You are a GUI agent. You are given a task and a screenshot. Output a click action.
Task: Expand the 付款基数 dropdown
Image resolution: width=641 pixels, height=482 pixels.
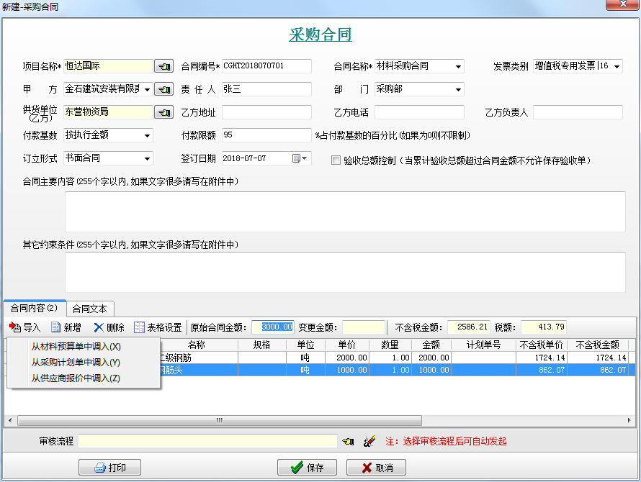click(148, 136)
